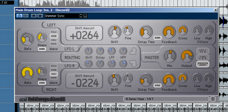The image size is (228, 112).
Task: Toggle the plugin power bypass button
Action: point(20,16)
